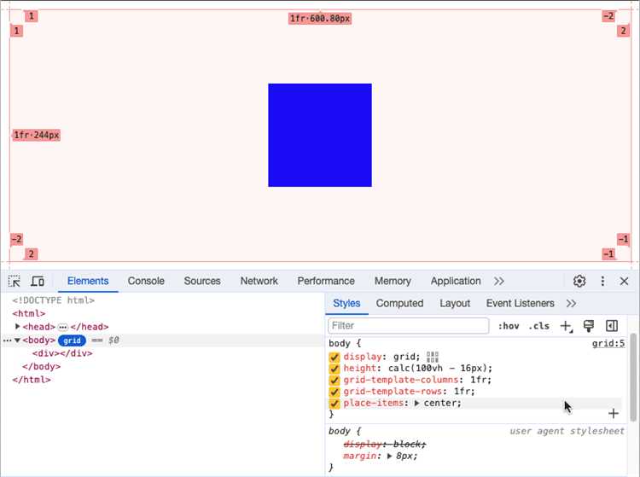Screen dimensions: 640x477
Task: Toggle the computed styles sidebar icon
Action: tap(612, 326)
